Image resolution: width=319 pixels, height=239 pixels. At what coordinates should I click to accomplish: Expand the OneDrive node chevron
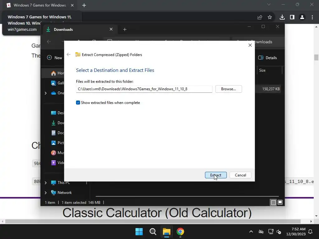coord(45,93)
